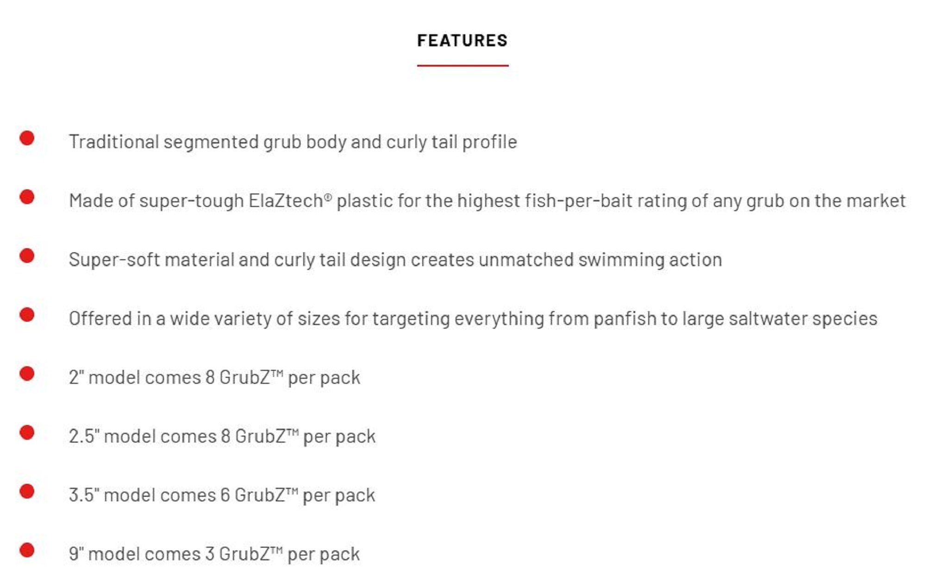The width and height of the screenshot is (926, 581).
Task: Click the red bullet for the 9" model
Action: click(27, 550)
